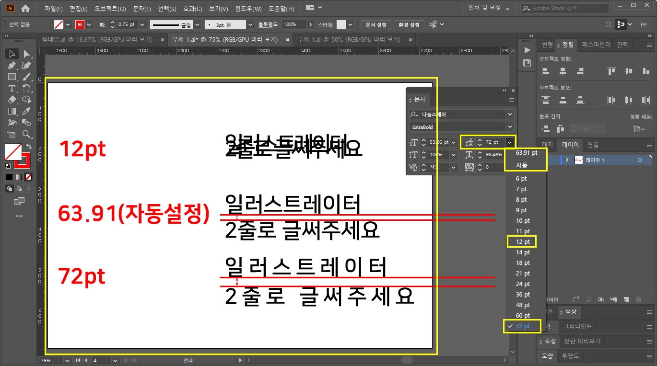The width and height of the screenshot is (657, 366).
Task: Select the Direct Selection (white arrow) tool
Action: [x=27, y=54]
